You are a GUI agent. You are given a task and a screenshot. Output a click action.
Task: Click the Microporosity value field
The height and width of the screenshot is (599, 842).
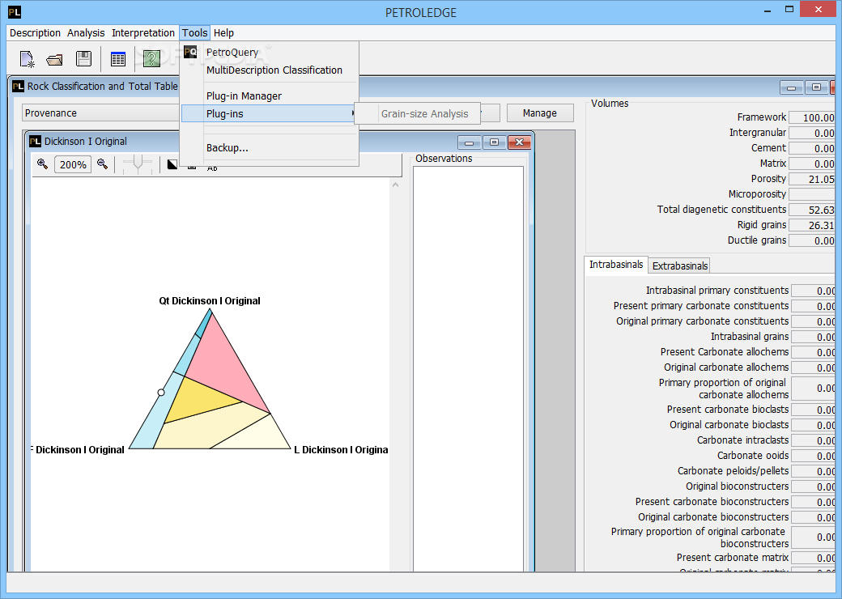point(811,194)
